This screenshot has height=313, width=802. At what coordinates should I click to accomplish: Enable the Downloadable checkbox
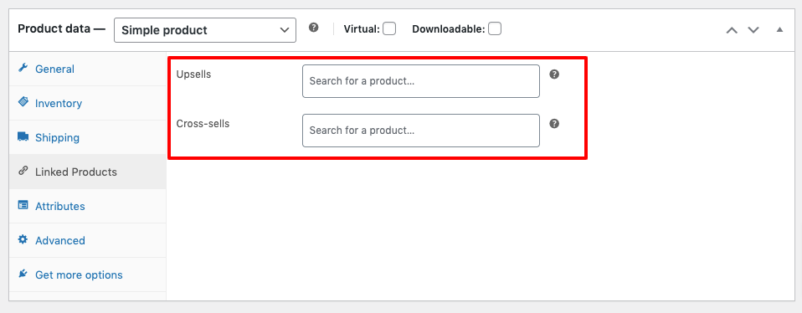pyautogui.click(x=495, y=28)
